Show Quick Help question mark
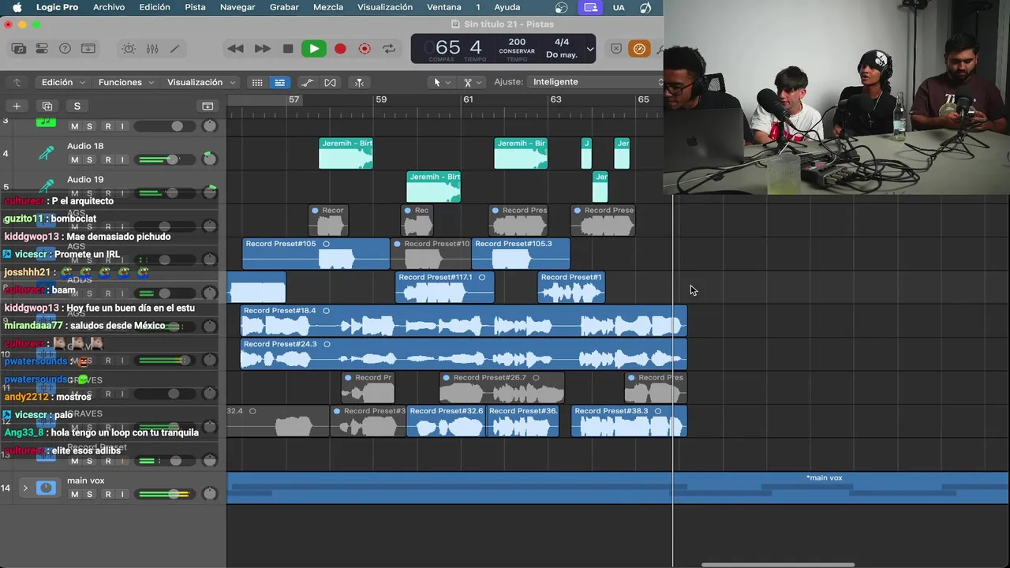1010x568 pixels. coord(65,49)
